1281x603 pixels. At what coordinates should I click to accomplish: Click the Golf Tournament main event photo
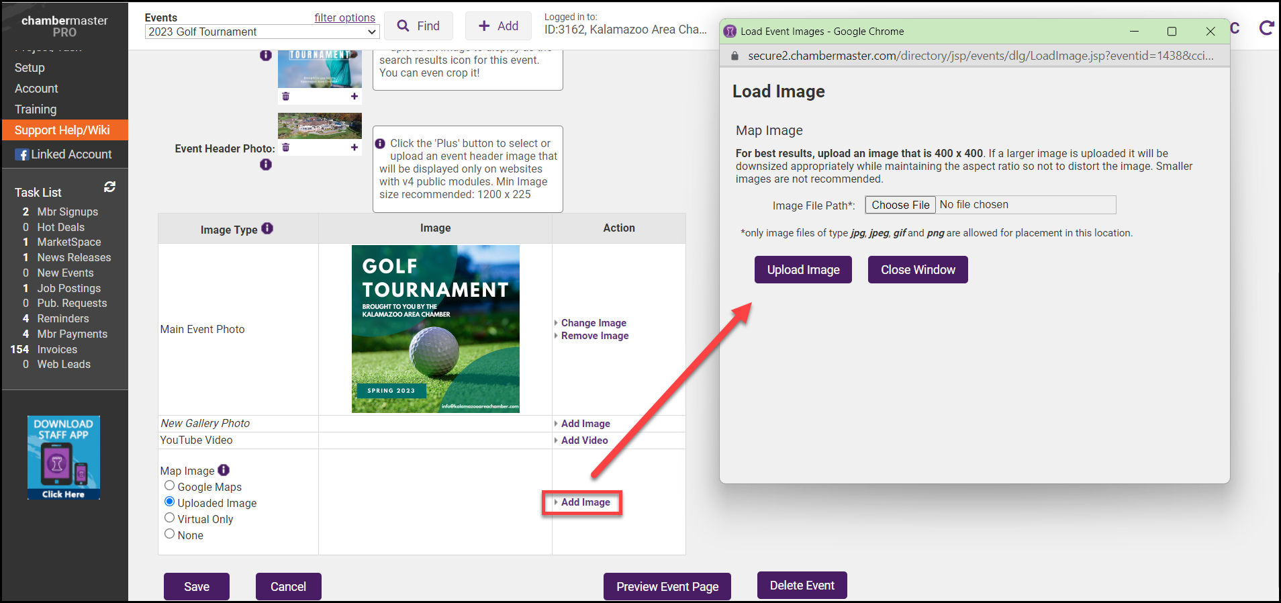436,328
